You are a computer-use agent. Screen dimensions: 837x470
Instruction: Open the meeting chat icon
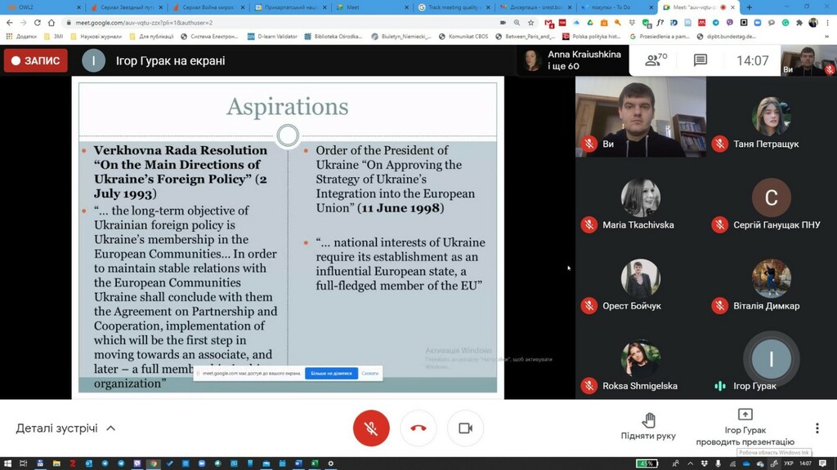pyautogui.click(x=700, y=60)
